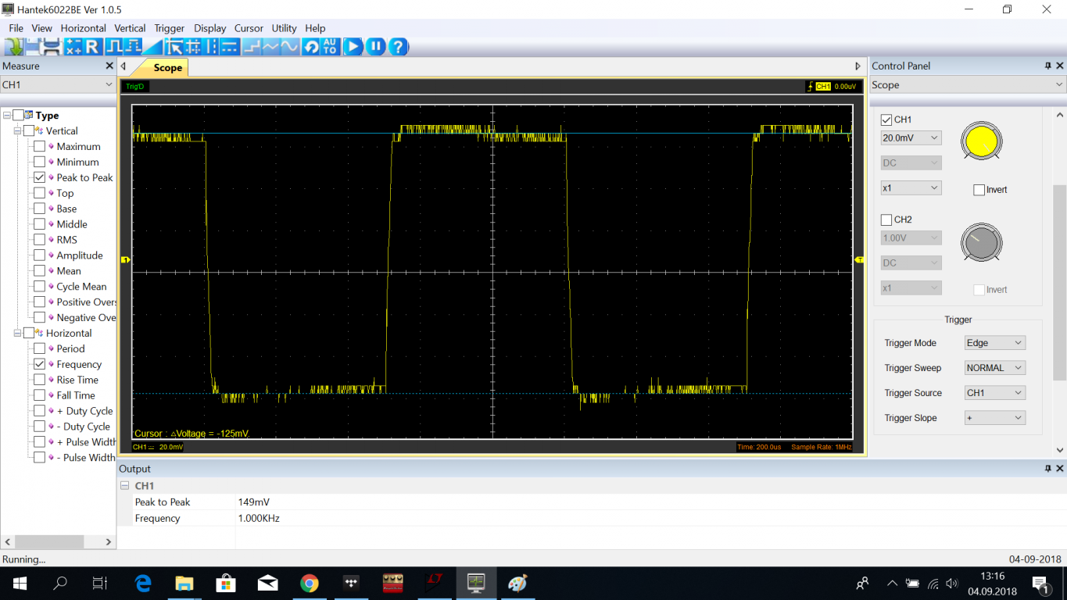Disable the CH1 channel checkbox
Viewport: 1067px width, 600px height.
point(886,120)
